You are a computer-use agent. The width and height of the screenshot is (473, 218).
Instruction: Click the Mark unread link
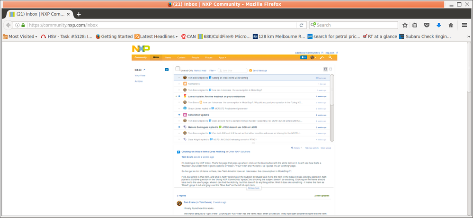click(326, 148)
